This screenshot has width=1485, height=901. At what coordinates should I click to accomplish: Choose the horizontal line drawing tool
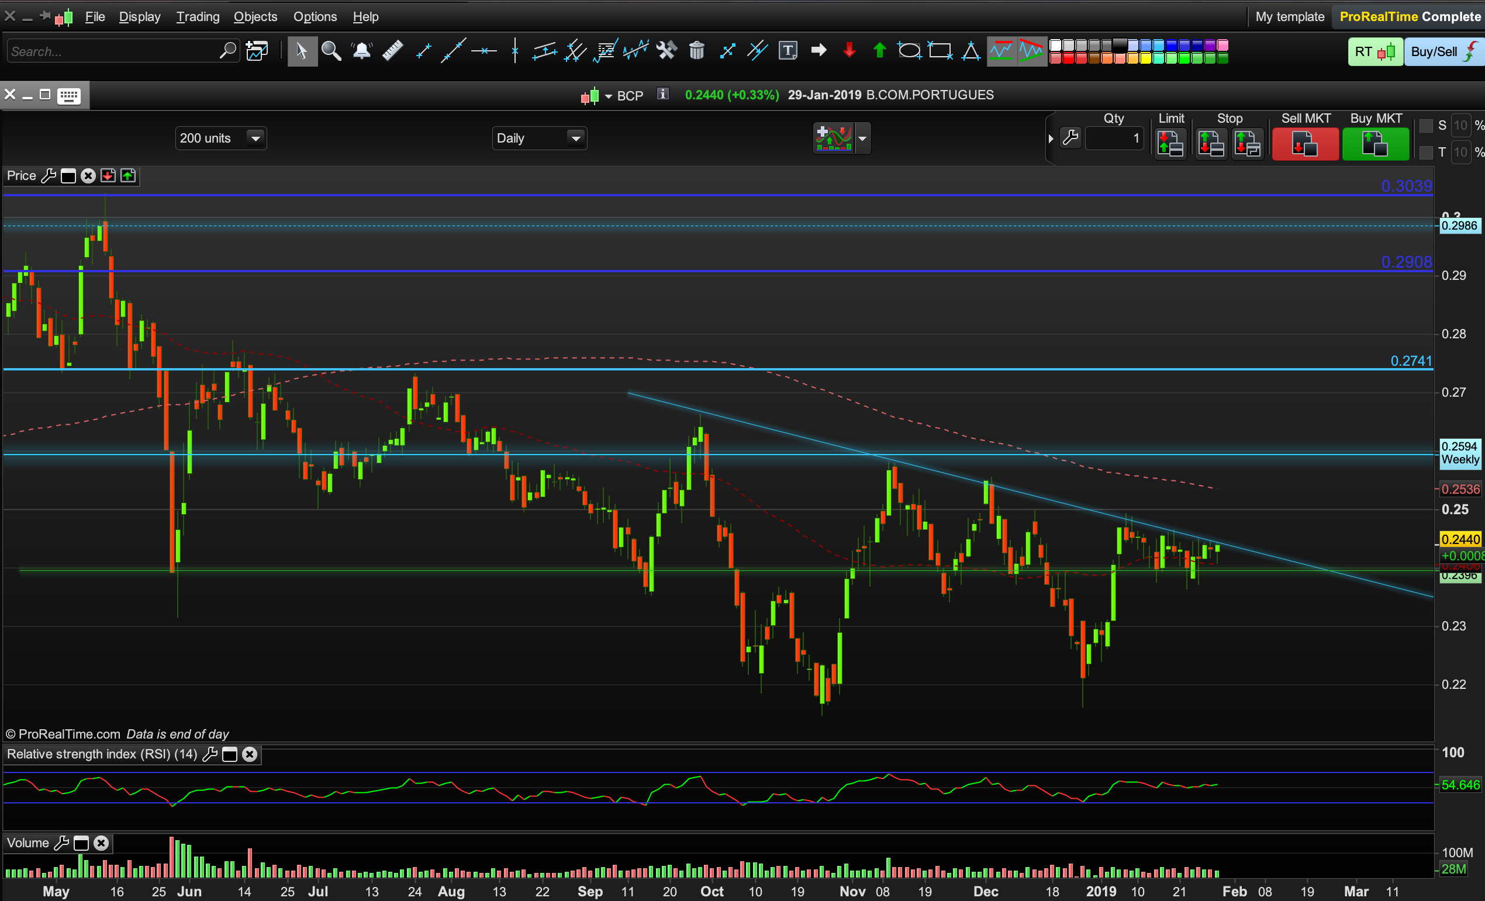tap(484, 51)
